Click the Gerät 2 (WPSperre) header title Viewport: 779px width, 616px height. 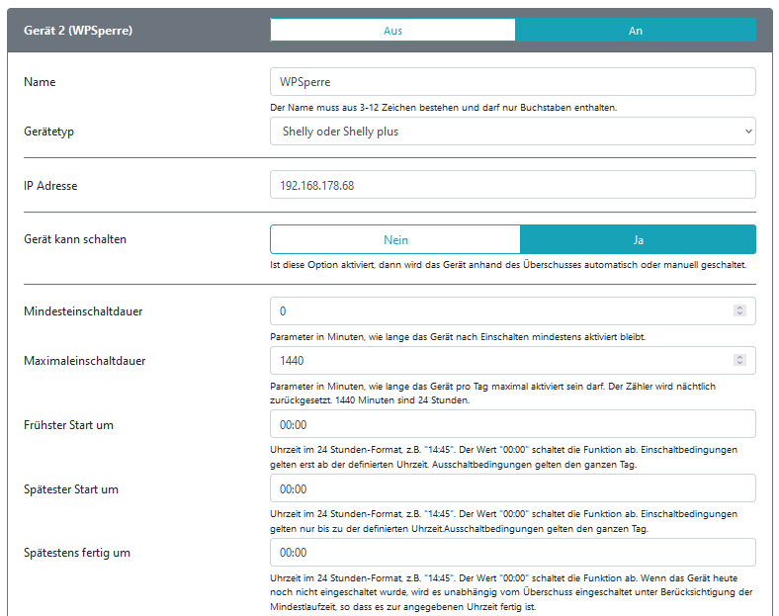pyautogui.click(x=78, y=31)
